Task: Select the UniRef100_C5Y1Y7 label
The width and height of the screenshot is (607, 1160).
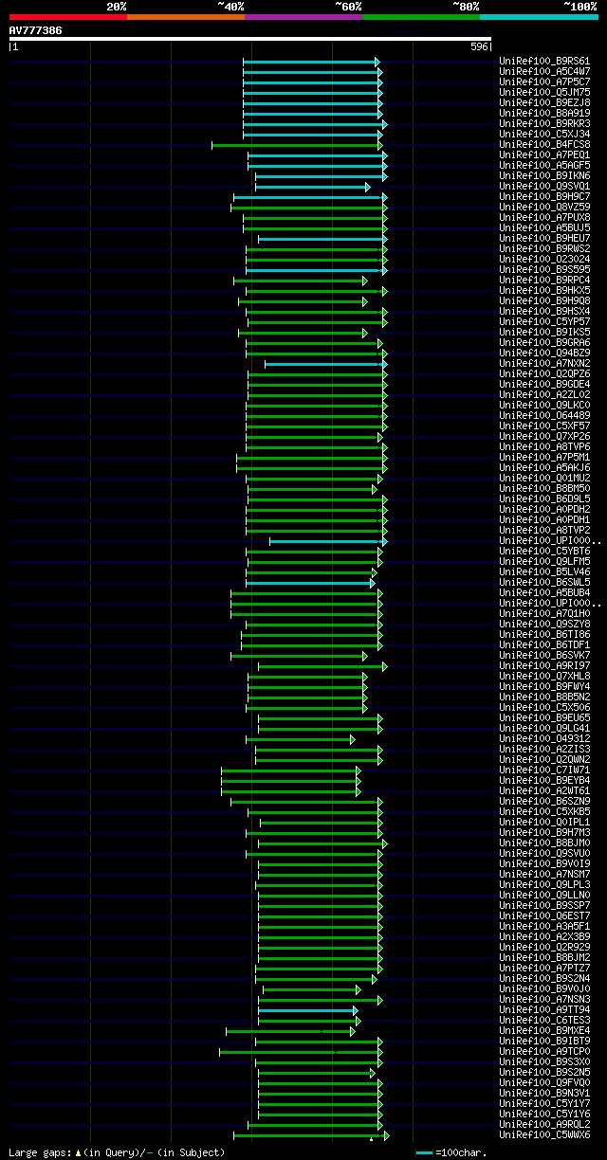Action: pyautogui.click(x=544, y=1103)
